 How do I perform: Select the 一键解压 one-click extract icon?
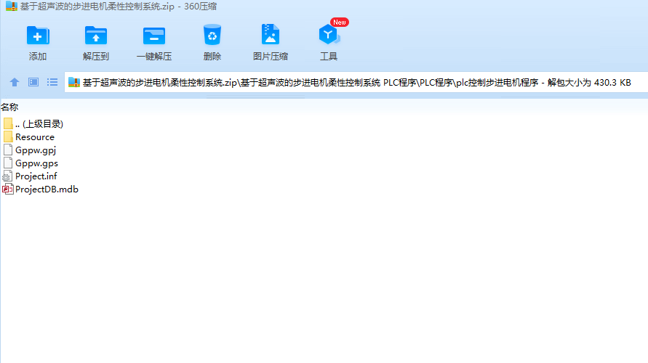154,36
